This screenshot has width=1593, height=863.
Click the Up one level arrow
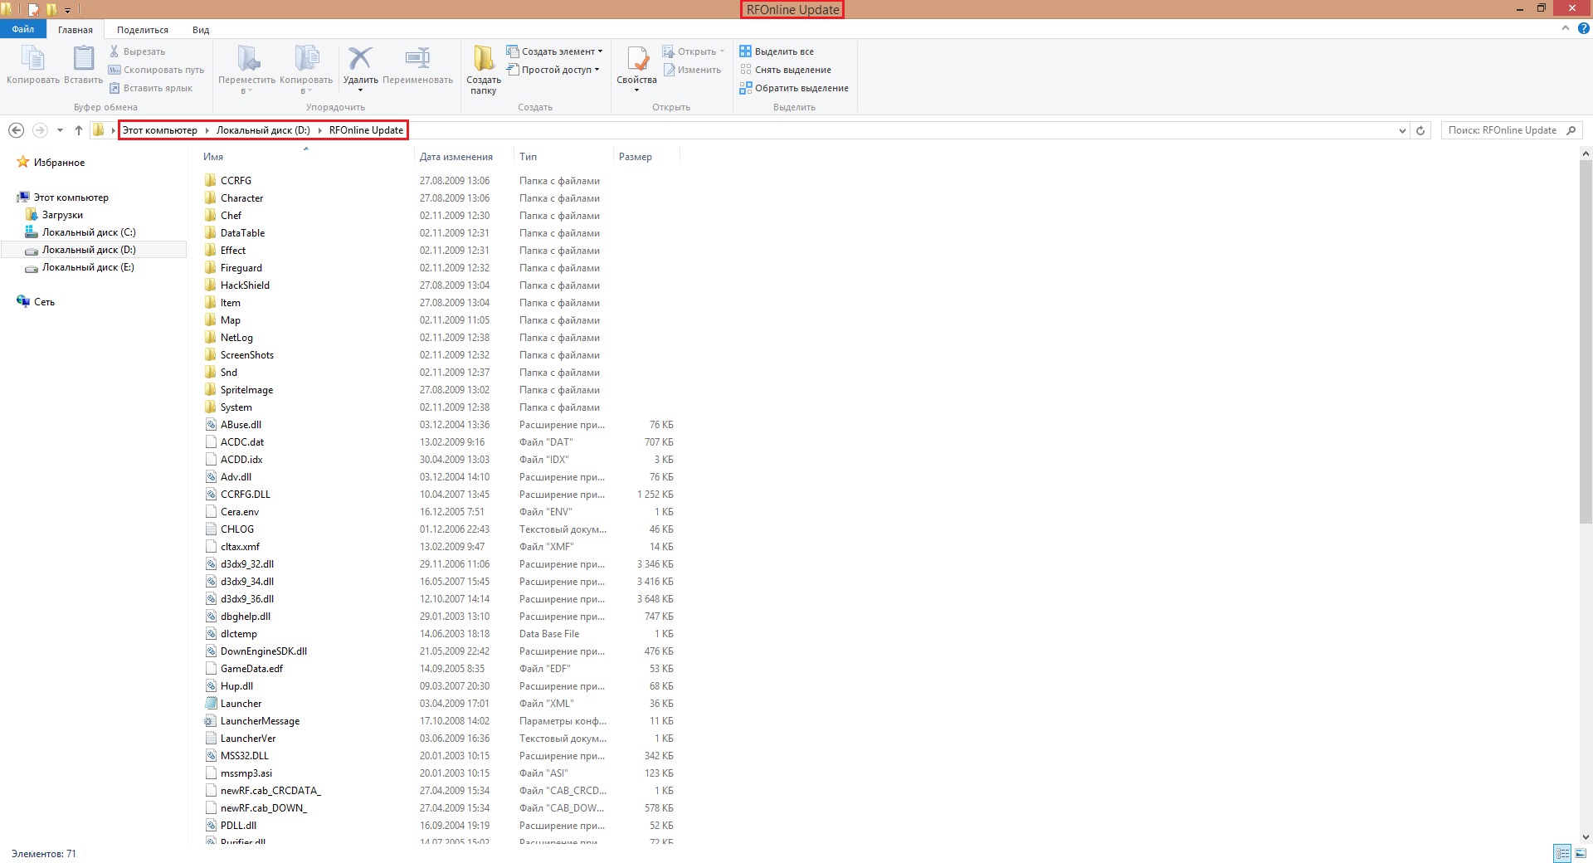(79, 130)
